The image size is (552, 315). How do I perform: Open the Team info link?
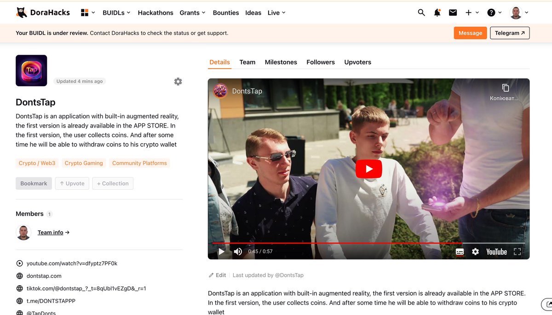pyautogui.click(x=53, y=233)
